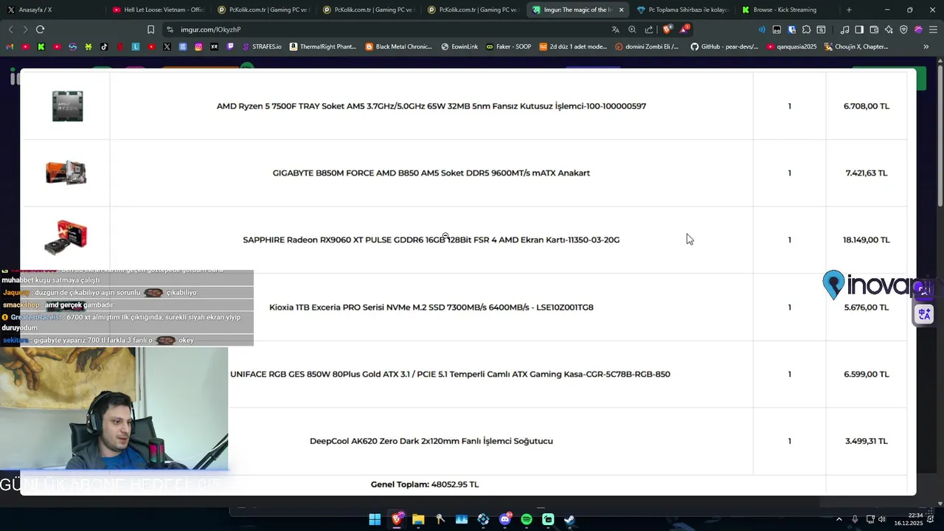Click Genel Toplam: 48052.95 TL
The height and width of the screenshot is (531, 944).
click(425, 485)
